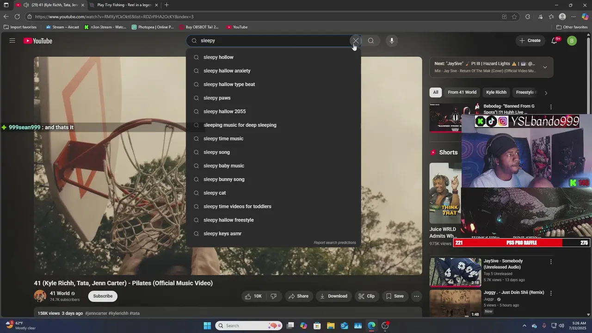The width and height of the screenshot is (592, 333).
Task: Run the search with magnifier button
Action: pyautogui.click(x=371, y=41)
